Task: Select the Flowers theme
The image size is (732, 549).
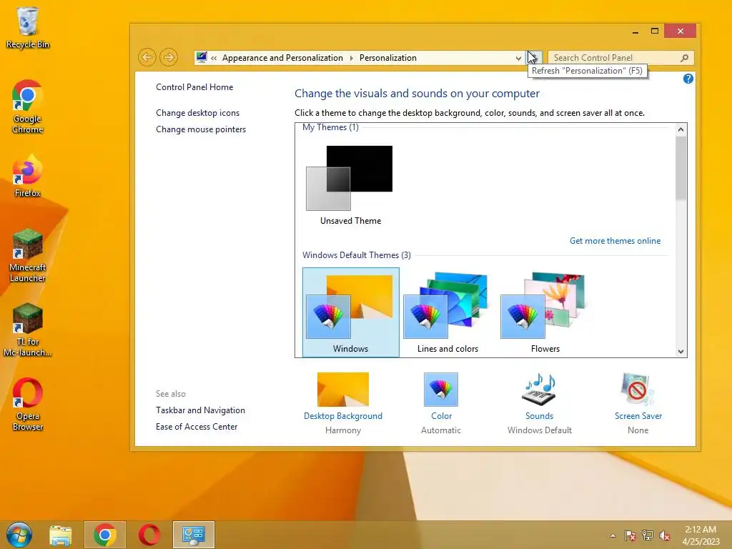Action: pyautogui.click(x=545, y=312)
